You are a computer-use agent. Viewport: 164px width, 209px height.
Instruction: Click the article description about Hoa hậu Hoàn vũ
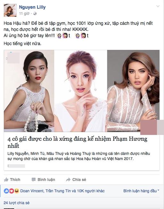click(79, 156)
